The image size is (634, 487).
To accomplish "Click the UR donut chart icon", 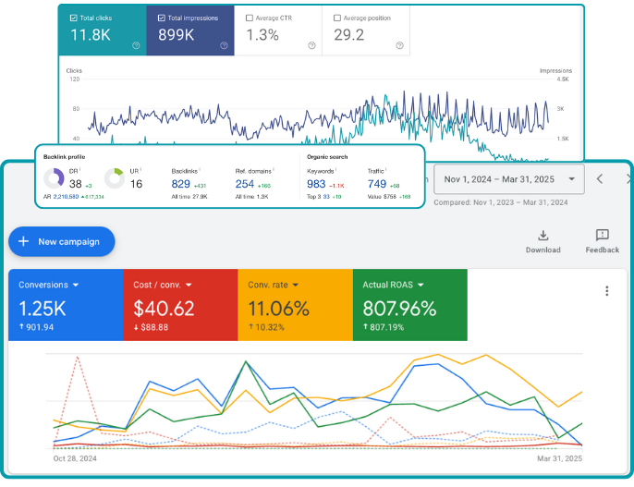I will click(x=115, y=178).
